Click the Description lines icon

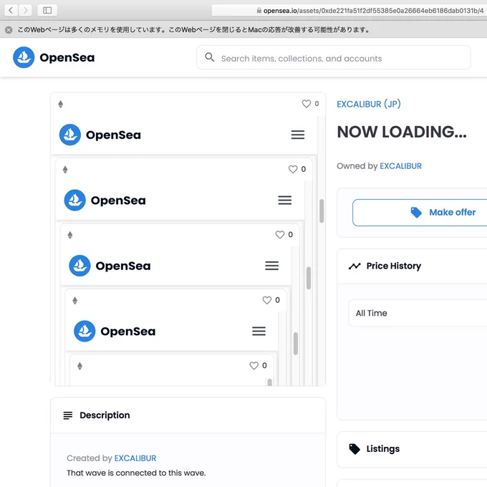68,415
